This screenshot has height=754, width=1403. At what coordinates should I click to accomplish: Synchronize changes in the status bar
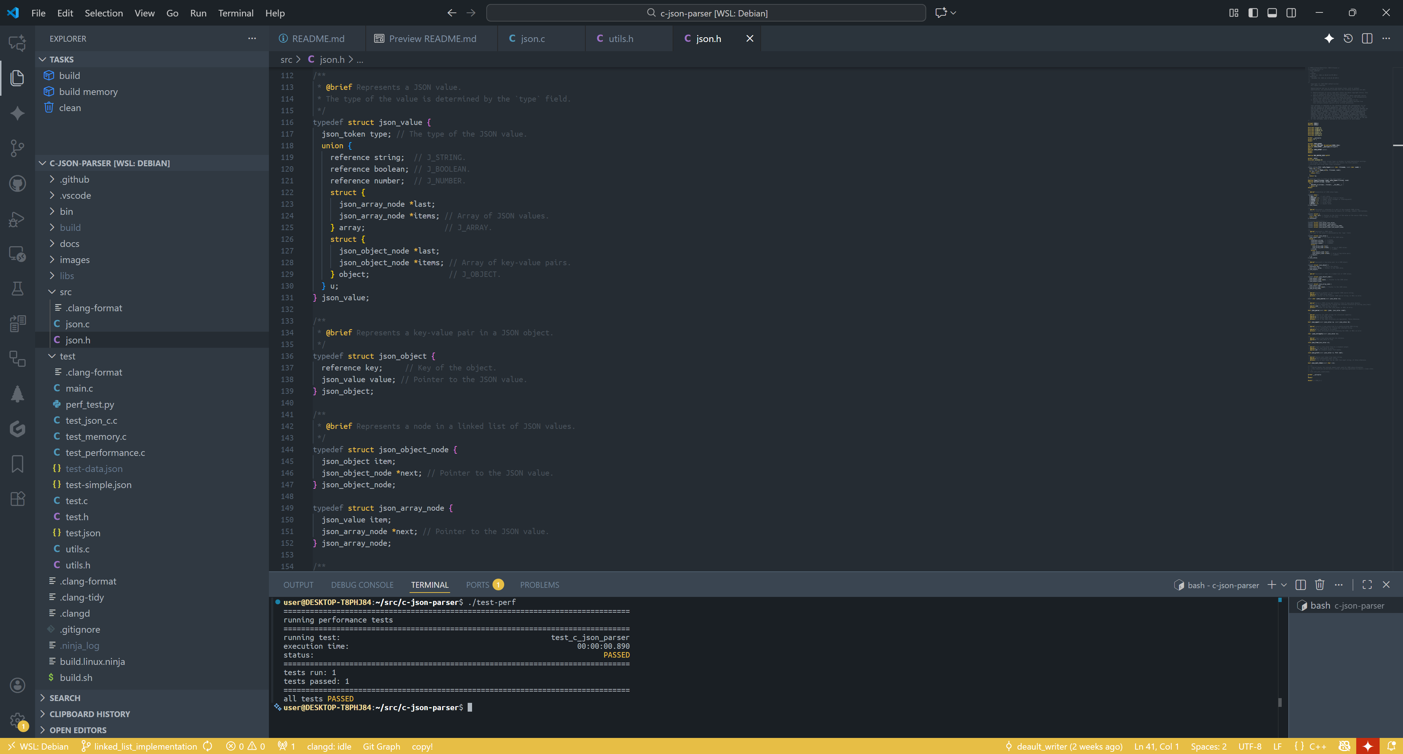point(208,746)
